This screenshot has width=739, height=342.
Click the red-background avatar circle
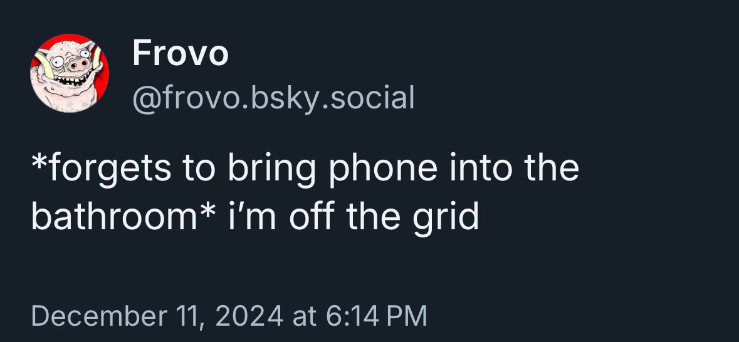click(70, 73)
